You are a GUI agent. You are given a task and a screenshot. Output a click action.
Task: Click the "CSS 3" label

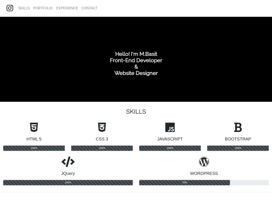(x=102, y=139)
